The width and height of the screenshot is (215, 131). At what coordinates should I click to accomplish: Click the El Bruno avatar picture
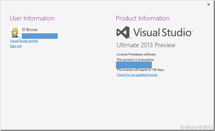click(x=15, y=32)
